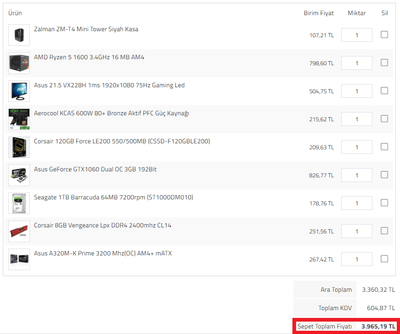Click the quantity field for Aerocool KCAS
Image resolution: width=400 pixels, height=334 pixels.
(357, 119)
